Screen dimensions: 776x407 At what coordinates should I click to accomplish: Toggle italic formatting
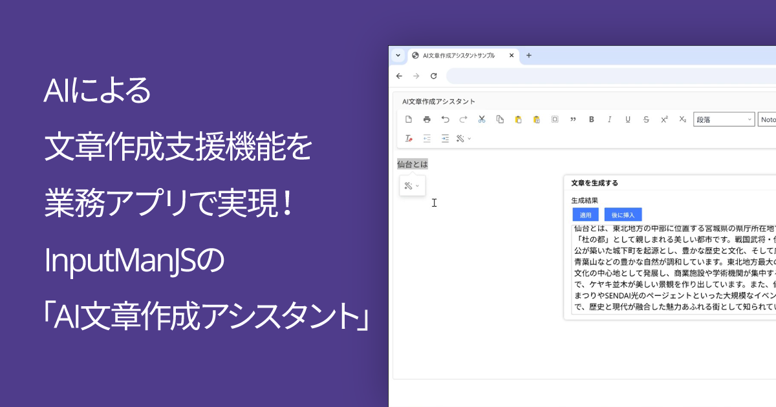tap(609, 120)
